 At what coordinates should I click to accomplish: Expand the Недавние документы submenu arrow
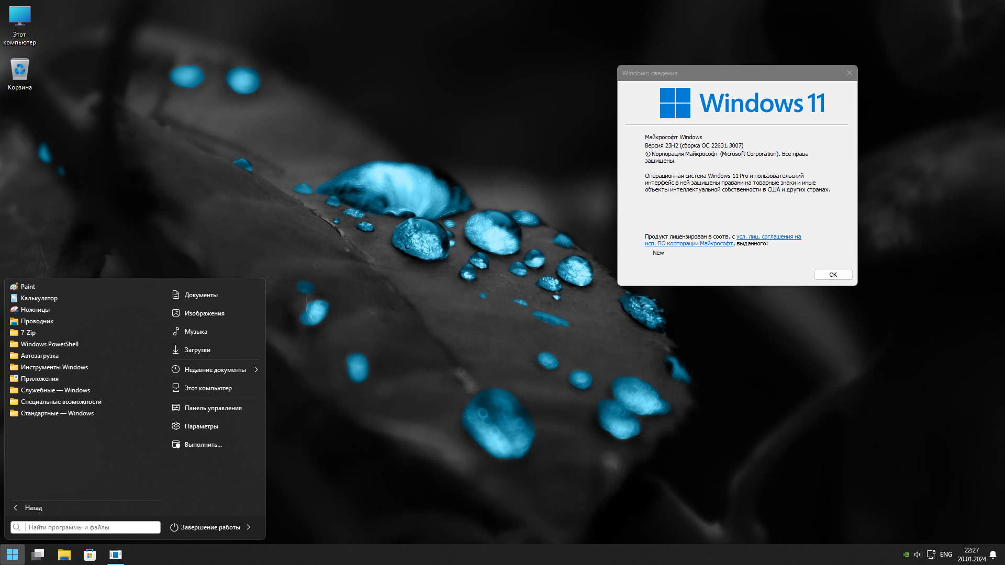256,370
